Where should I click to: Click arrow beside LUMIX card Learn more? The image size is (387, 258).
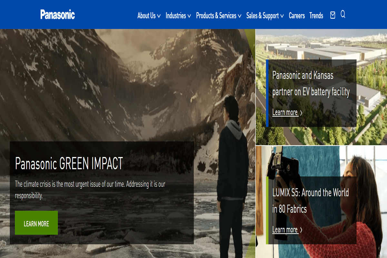[301, 230]
